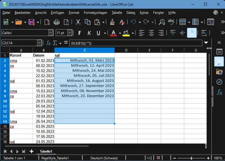Toggle italic formatting
This screenshot has height=161, width=225.
point(89,33)
